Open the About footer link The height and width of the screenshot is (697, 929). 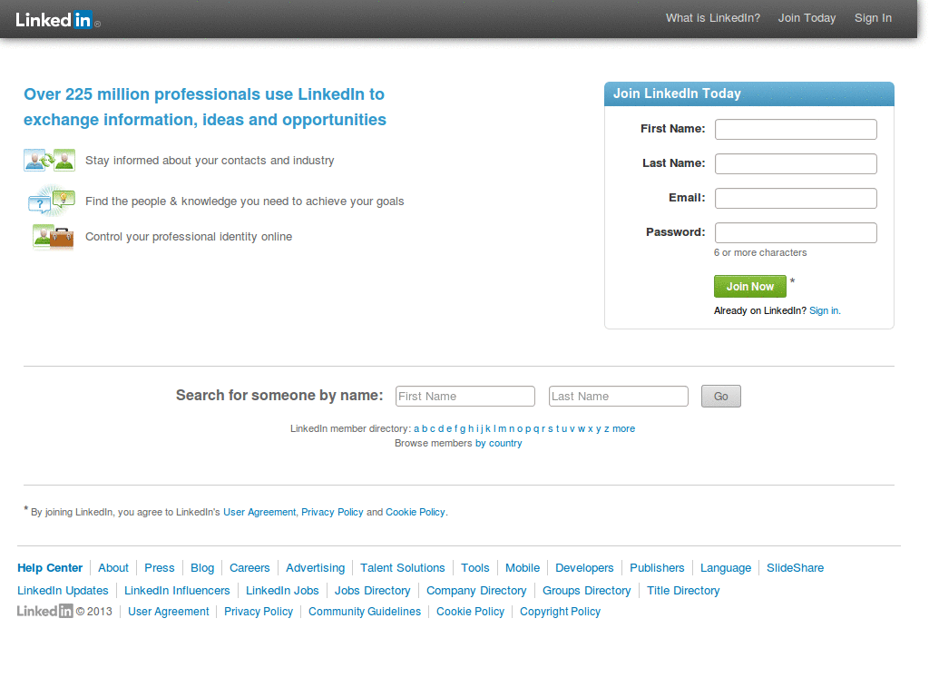pyautogui.click(x=113, y=568)
